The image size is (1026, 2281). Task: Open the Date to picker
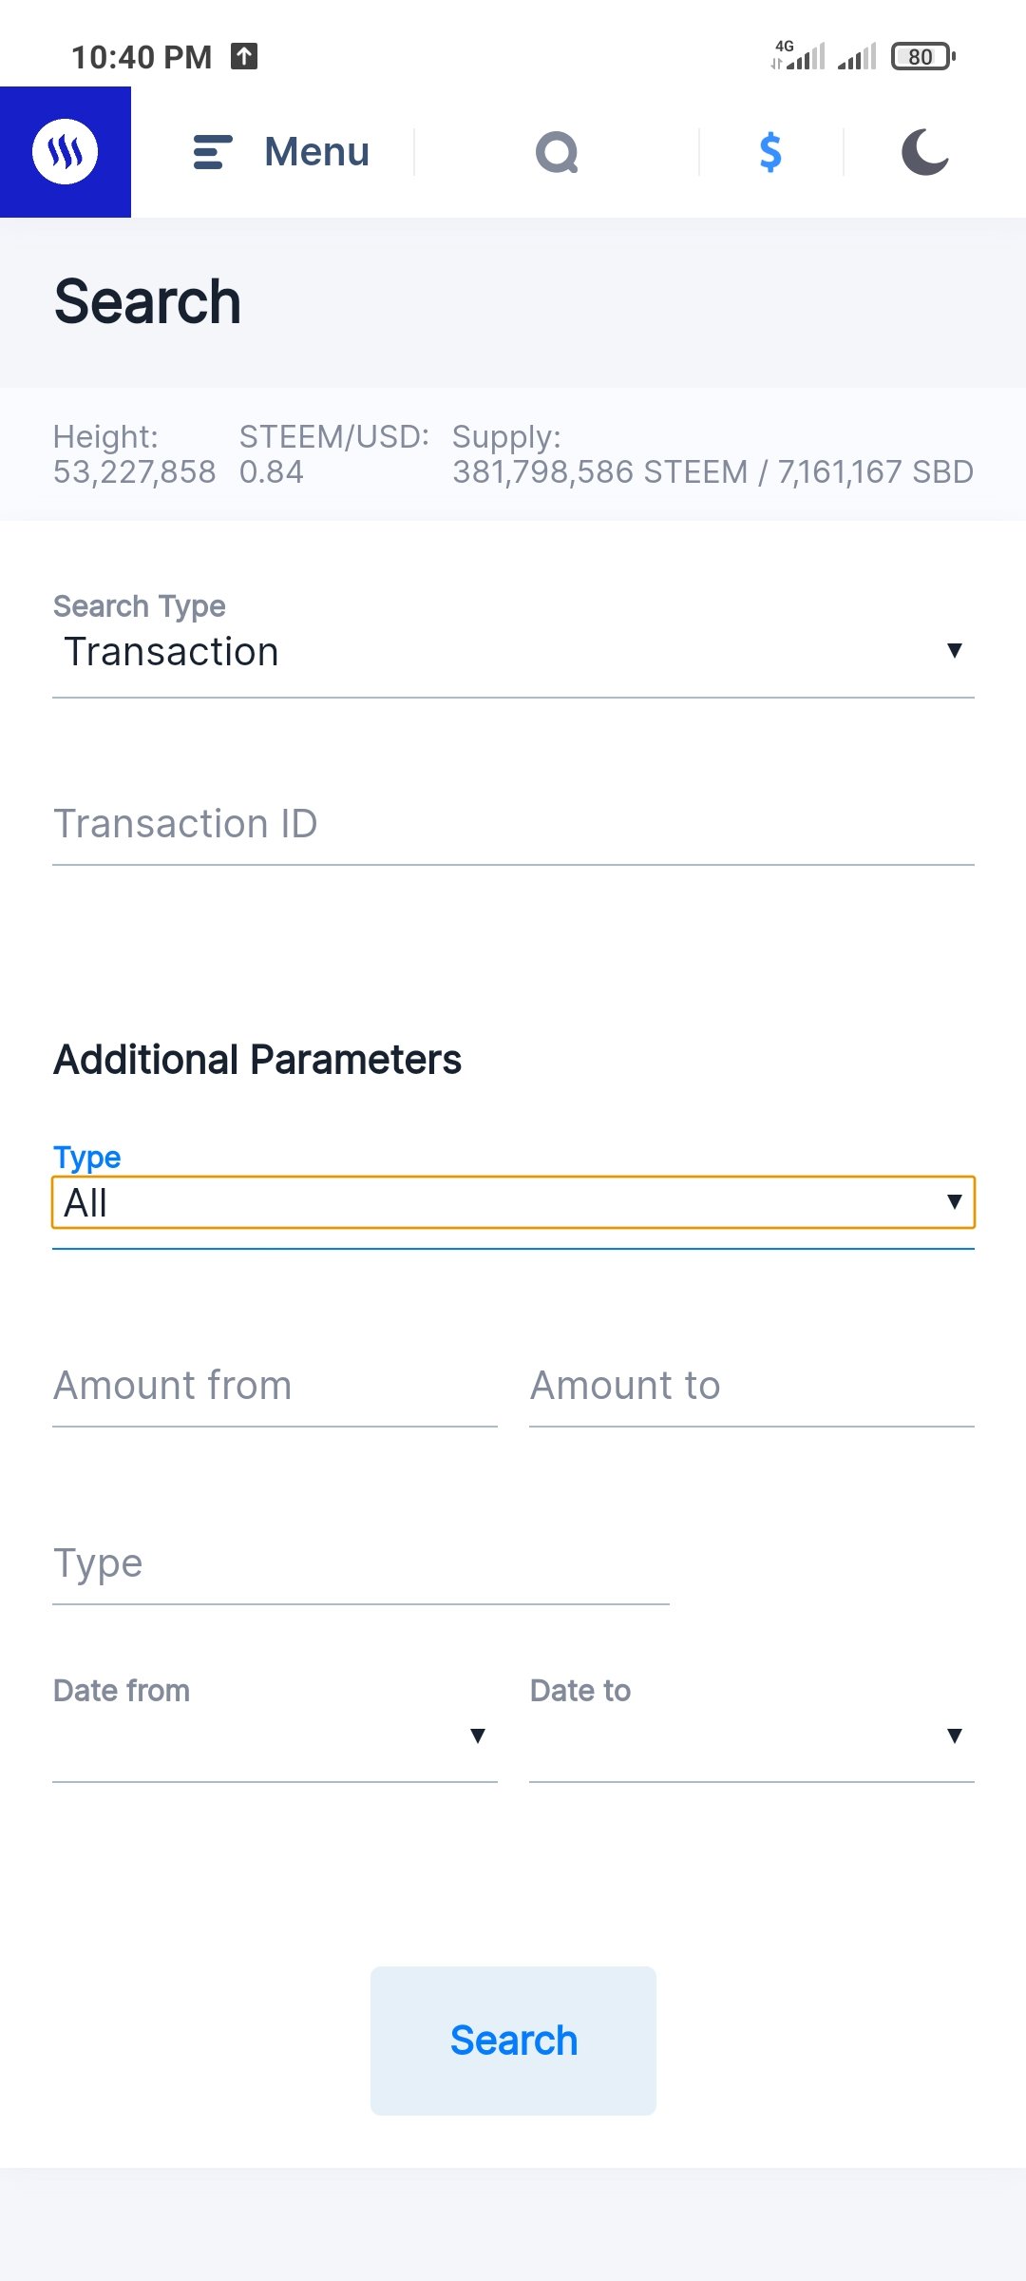[751, 1735]
